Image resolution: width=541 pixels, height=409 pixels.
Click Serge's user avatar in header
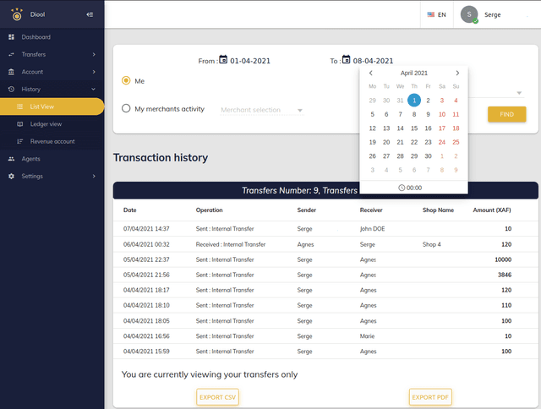(469, 14)
